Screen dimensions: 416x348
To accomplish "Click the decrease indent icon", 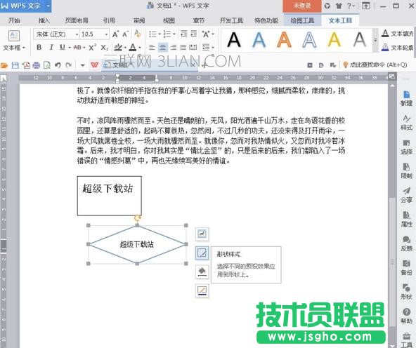I will coord(184,34).
